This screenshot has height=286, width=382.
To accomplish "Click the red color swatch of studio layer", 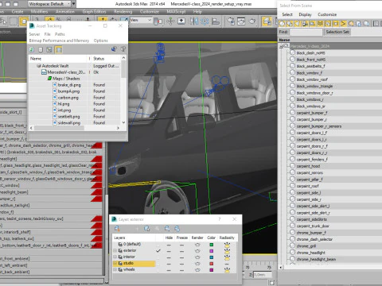I will pos(212,264).
